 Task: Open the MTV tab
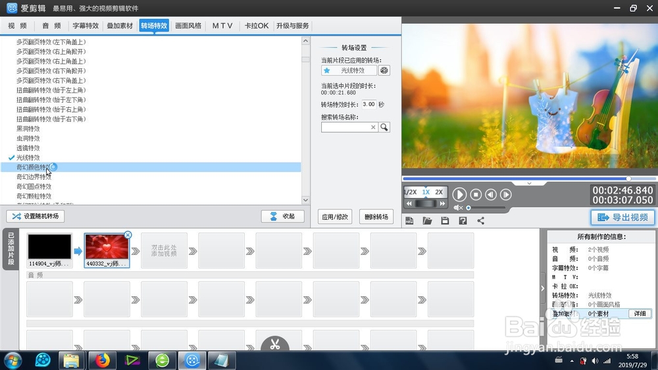coord(222,26)
